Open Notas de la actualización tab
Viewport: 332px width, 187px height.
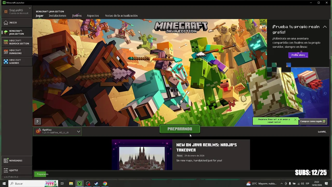[x=121, y=16]
